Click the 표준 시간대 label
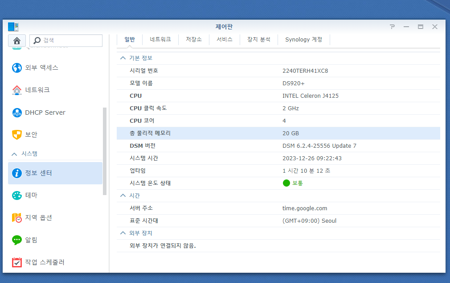 click(x=144, y=221)
